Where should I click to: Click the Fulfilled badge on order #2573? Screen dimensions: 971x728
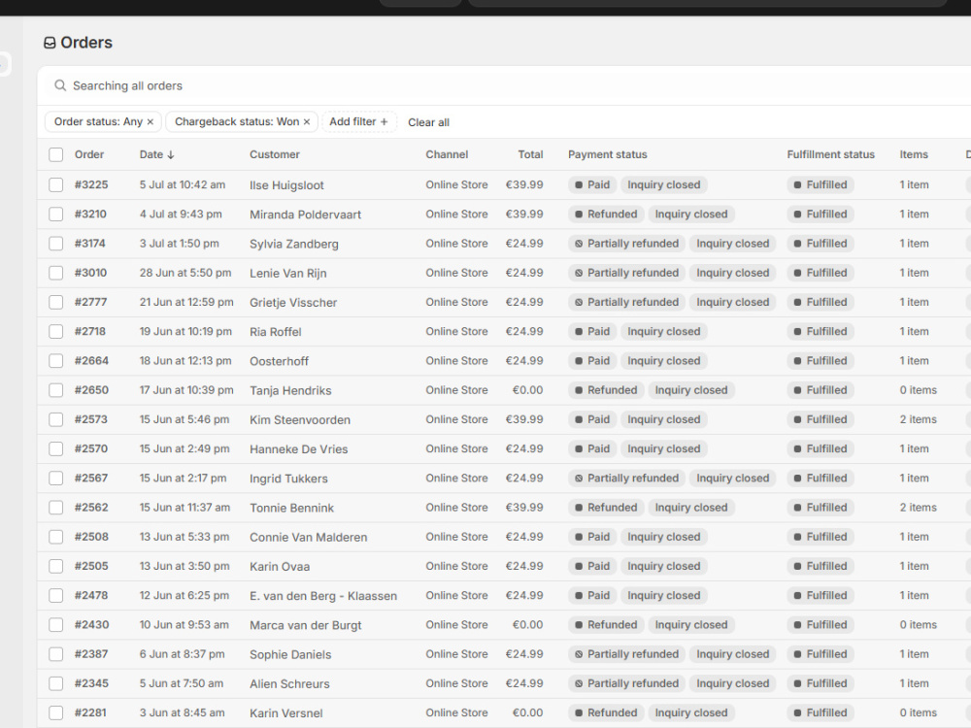pyautogui.click(x=820, y=419)
